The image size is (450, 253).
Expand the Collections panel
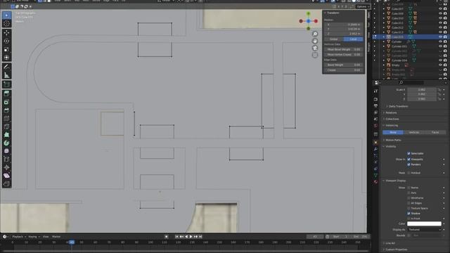pyautogui.click(x=392, y=119)
